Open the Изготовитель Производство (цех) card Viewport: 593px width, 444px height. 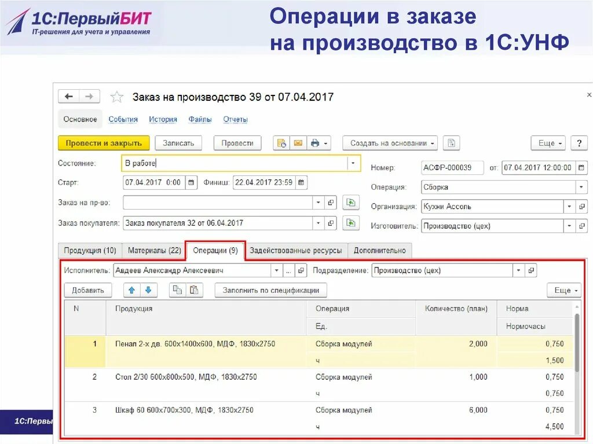pos(581,226)
